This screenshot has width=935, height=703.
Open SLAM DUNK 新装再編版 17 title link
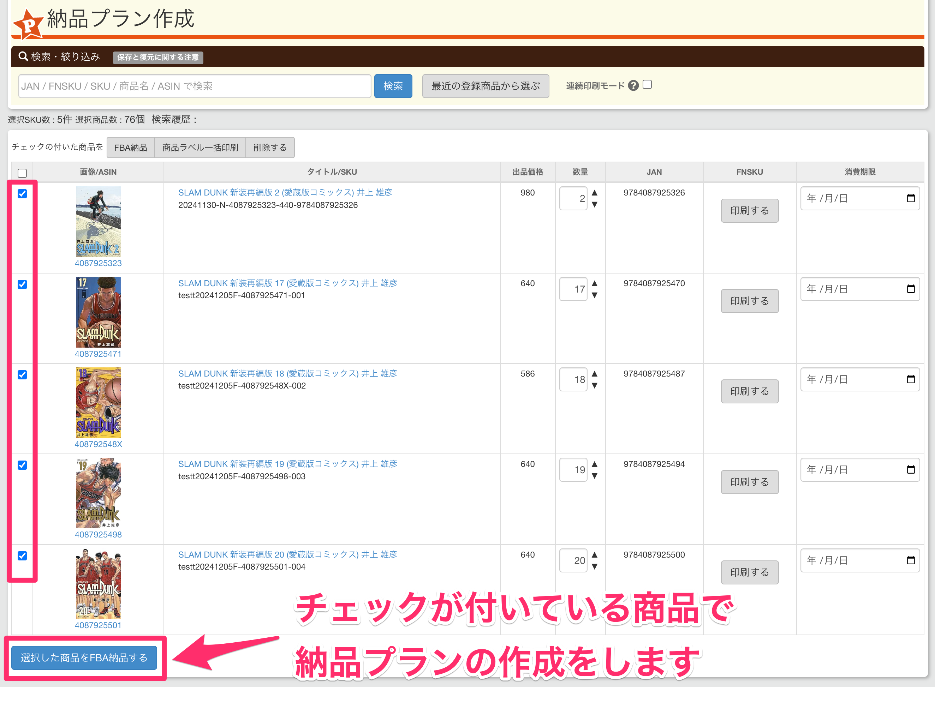[x=287, y=283]
